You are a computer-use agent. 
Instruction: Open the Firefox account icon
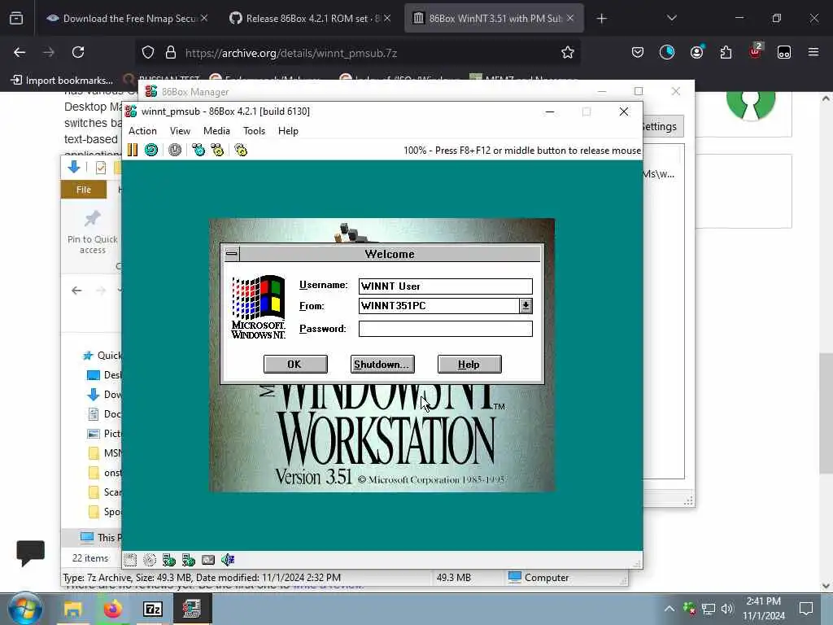click(x=696, y=52)
